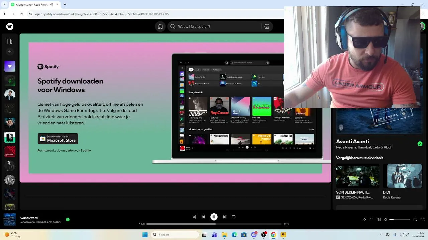Viewport: 428px width, 240px height.
Task: Toggle the saved checkmark in the player bar
Action: (x=68, y=220)
